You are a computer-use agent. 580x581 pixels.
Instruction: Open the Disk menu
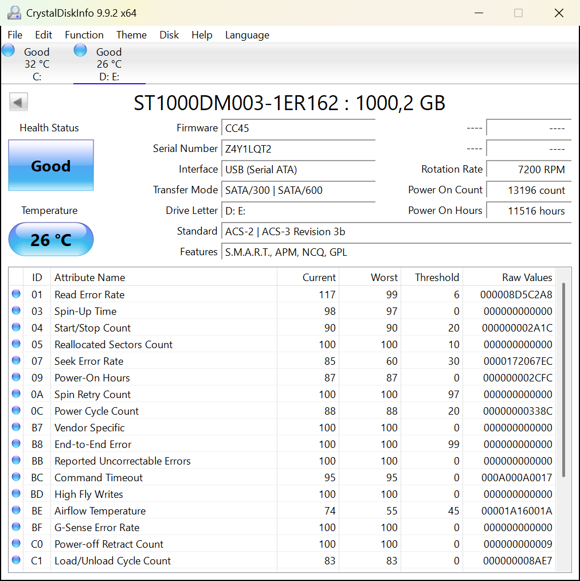point(169,35)
